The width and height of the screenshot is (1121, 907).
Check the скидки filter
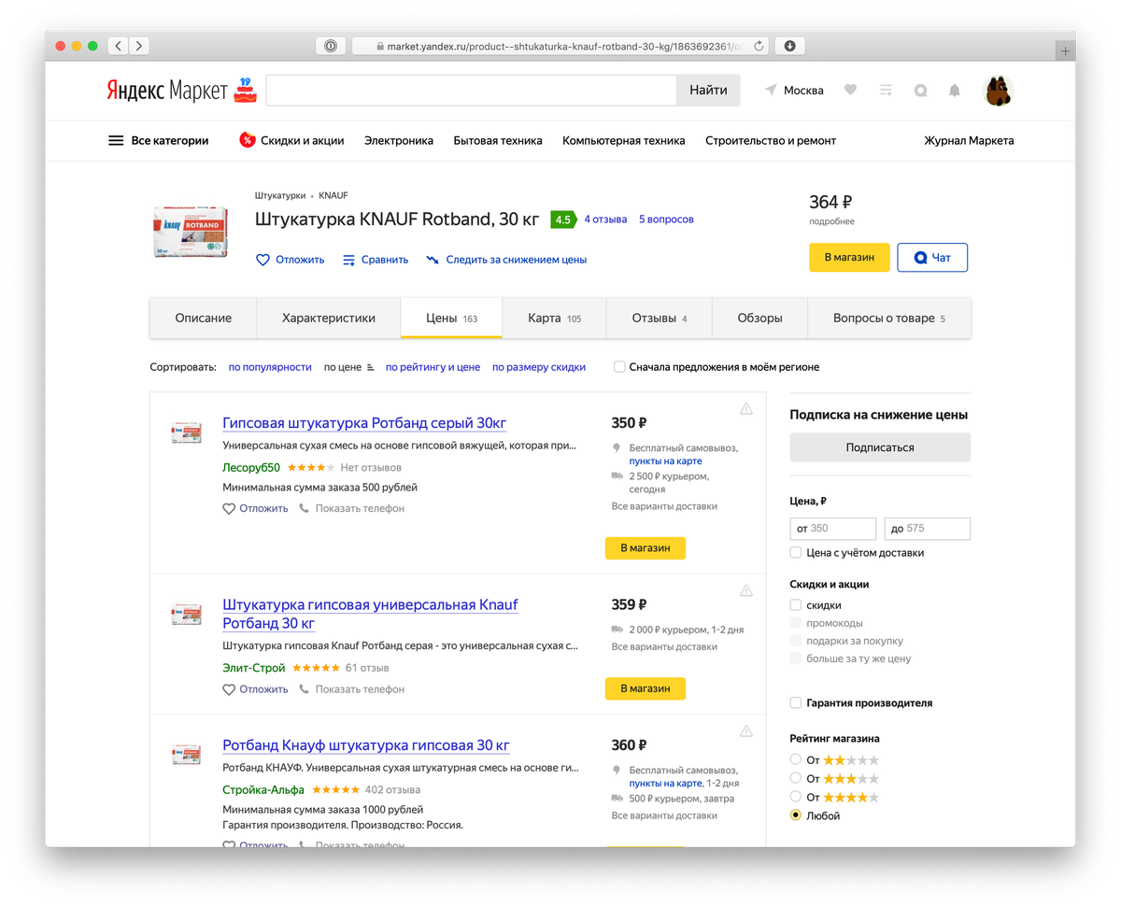pyautogui.click(x=796, y=605)
